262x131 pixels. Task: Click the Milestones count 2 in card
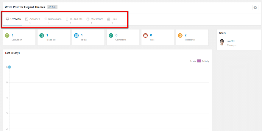(186, 35)
